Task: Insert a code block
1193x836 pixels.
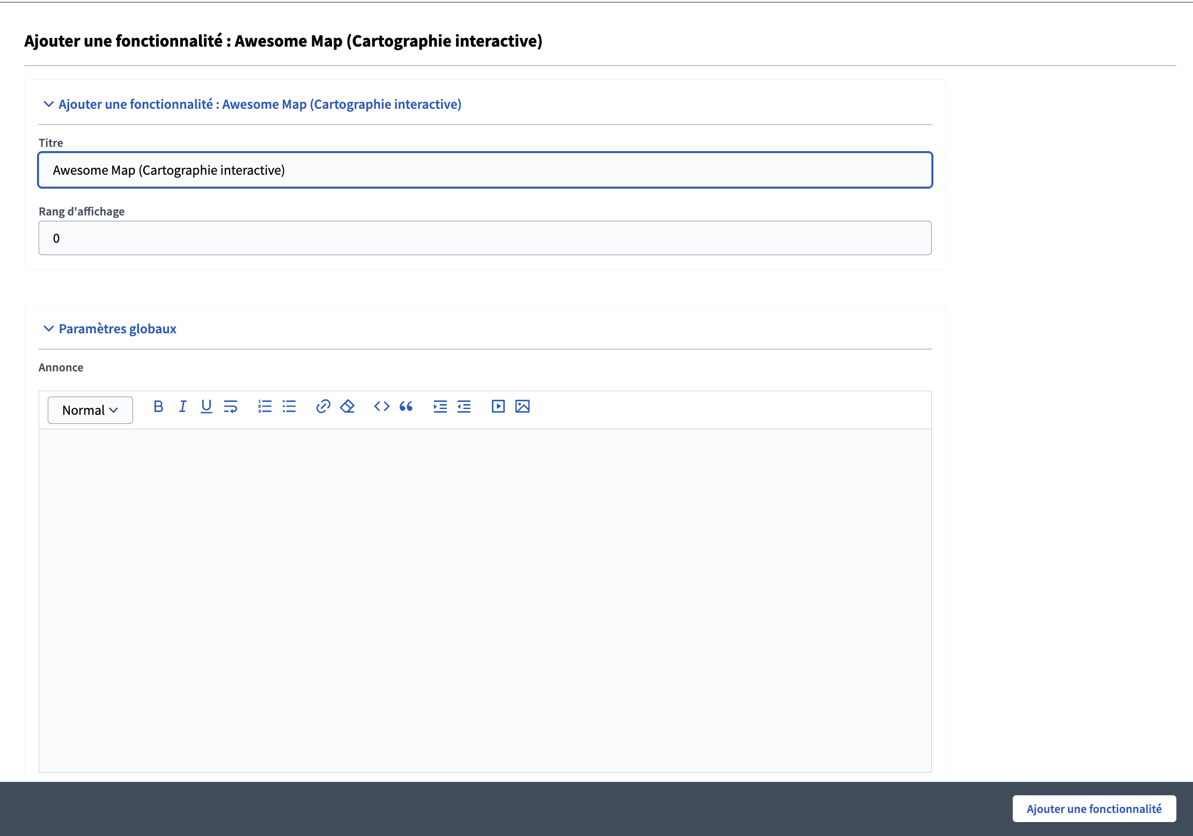Action: point(381,407)
